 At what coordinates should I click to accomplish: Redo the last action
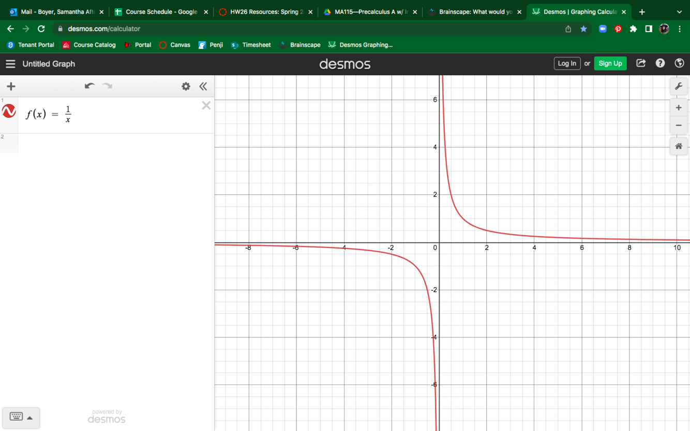click(107, 86)
